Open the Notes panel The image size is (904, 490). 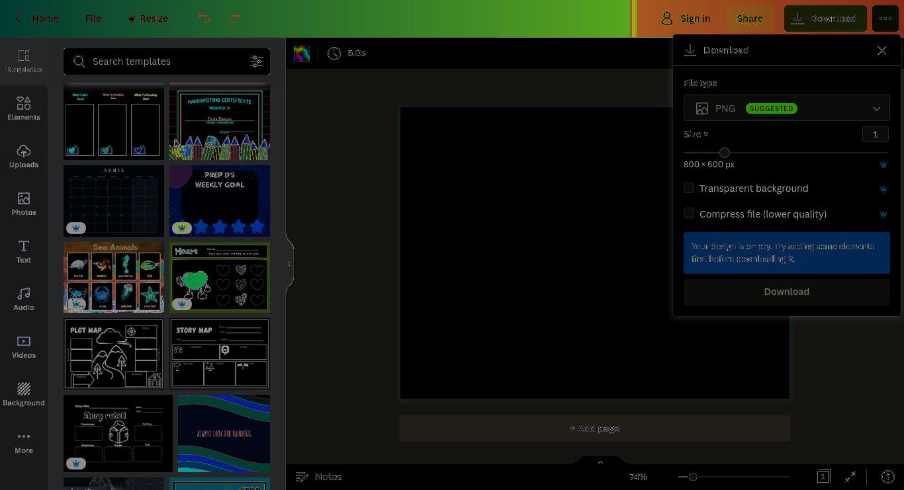[x=318, y=477]
